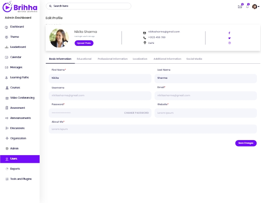Click the Leaderboard chart icon
Screen dimensions: 261x203
coord(6,47)
